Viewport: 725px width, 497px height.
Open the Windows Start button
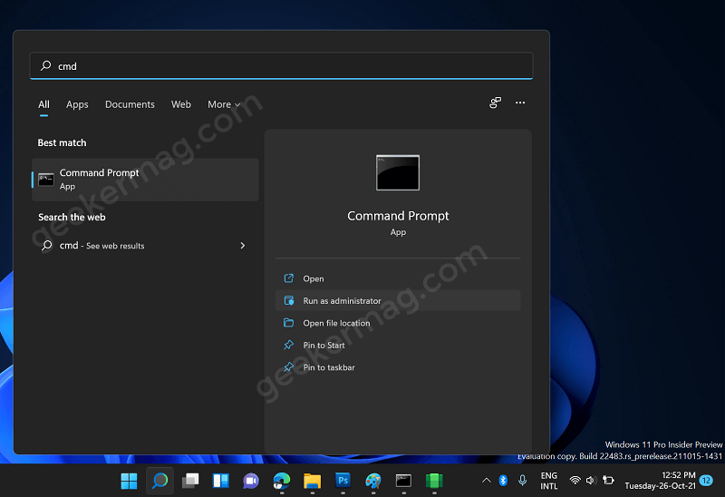(x=129, y=481)
